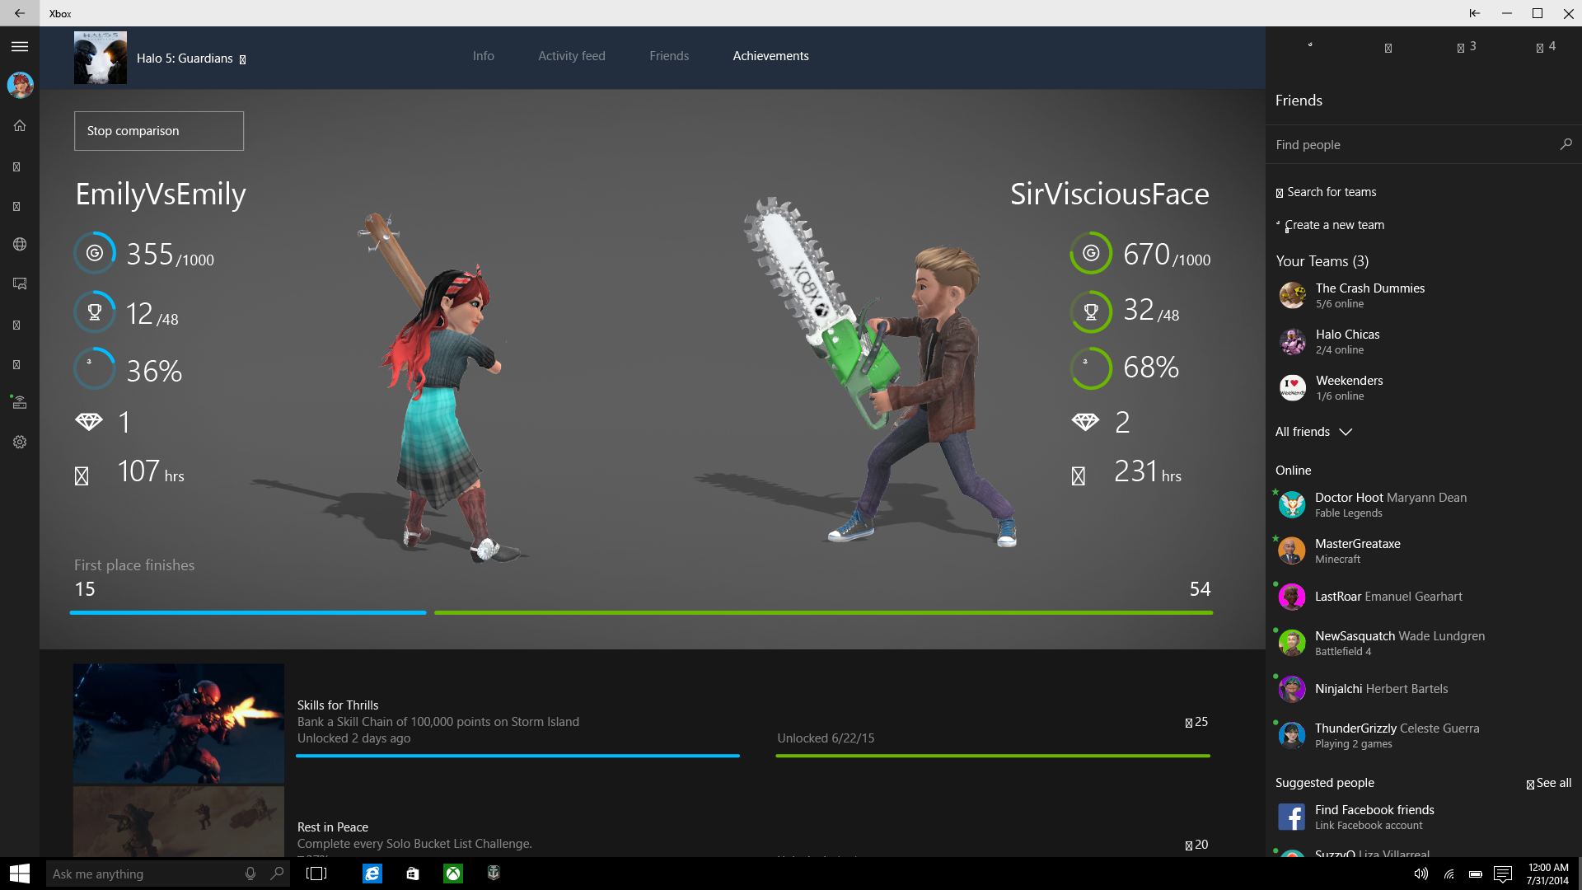Open the messages chat icon in sidebar

coord(20,283)
